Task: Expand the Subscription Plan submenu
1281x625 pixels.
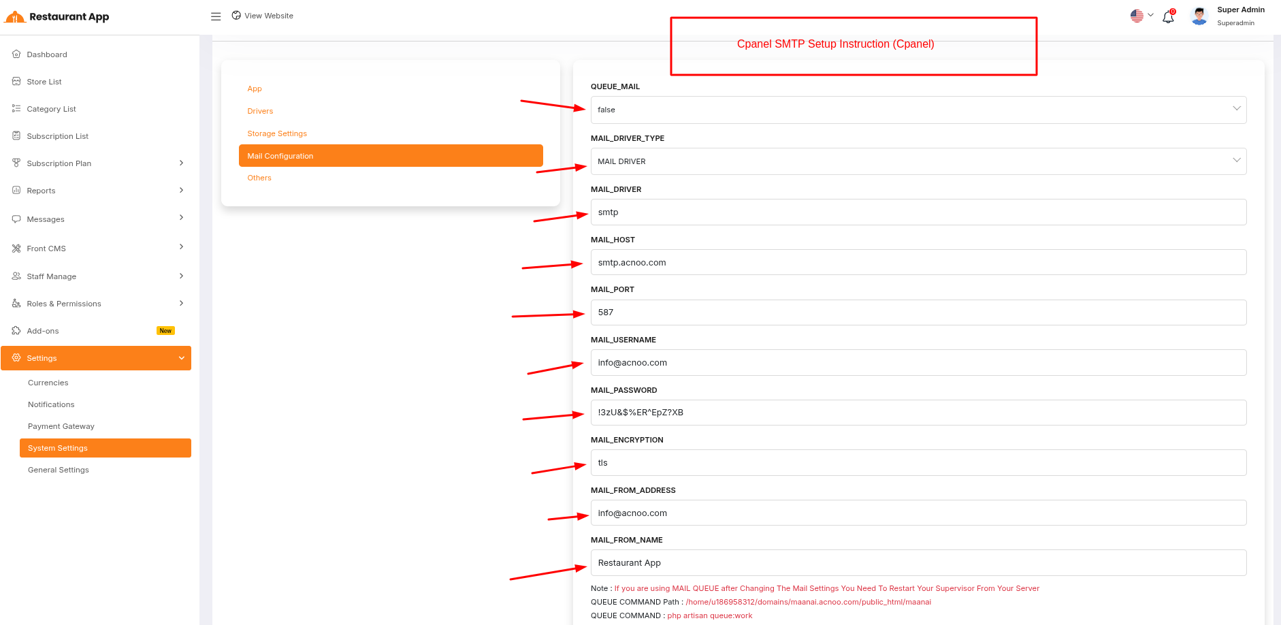Action: point(181,163)
